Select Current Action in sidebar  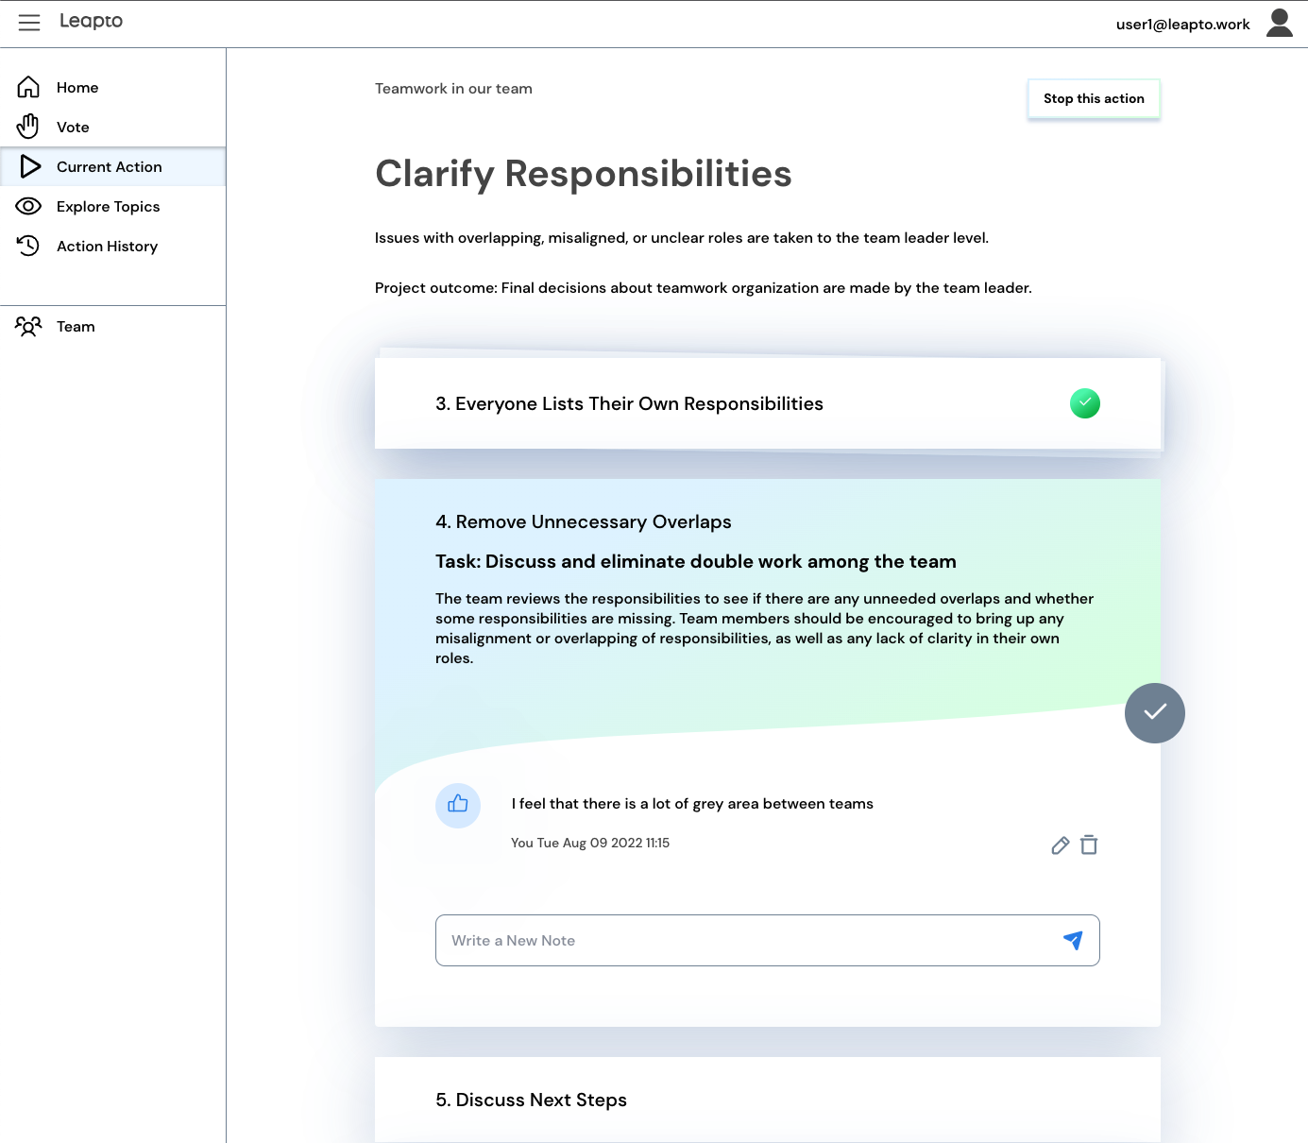point(109,167)
